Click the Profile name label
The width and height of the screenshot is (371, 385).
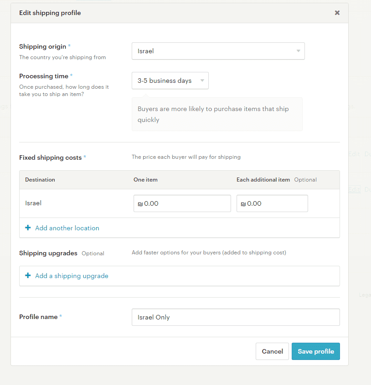pos(38,317)
